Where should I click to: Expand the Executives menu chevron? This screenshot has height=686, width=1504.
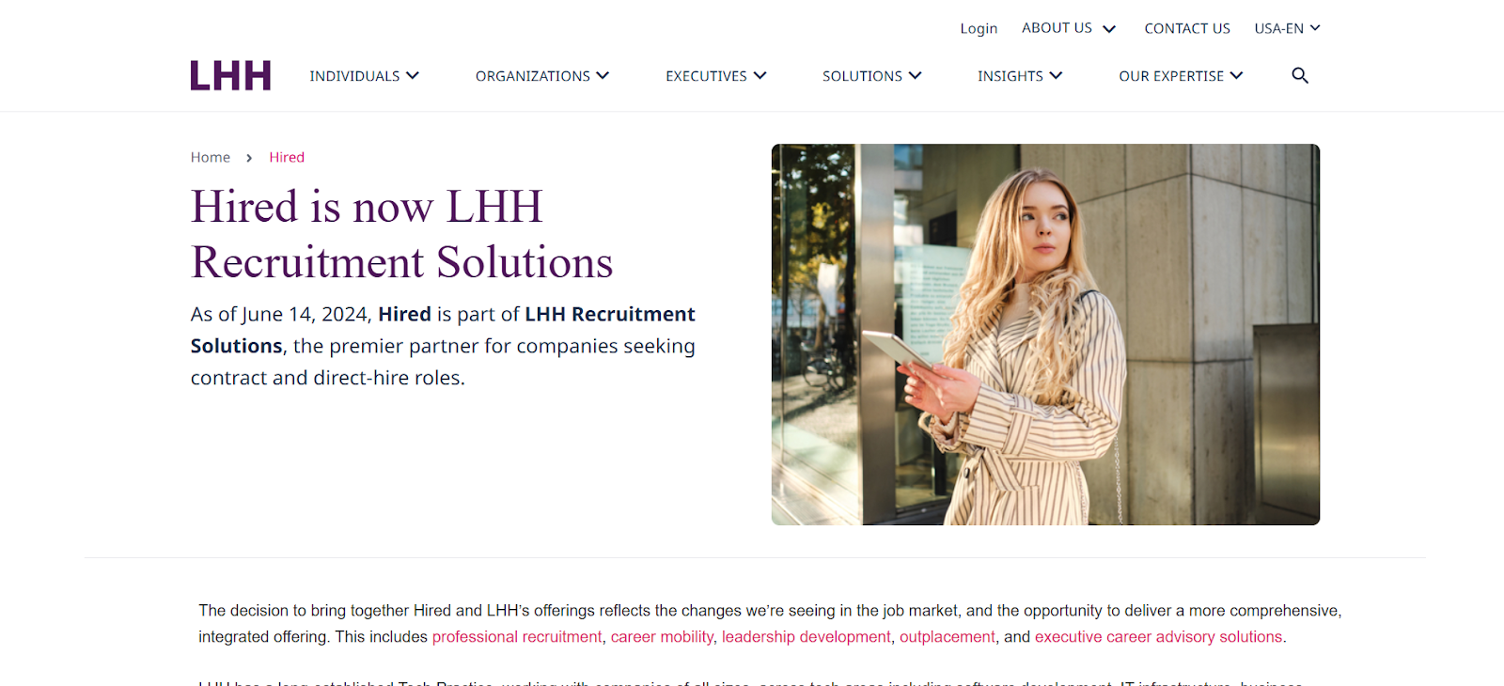[760, 75]
